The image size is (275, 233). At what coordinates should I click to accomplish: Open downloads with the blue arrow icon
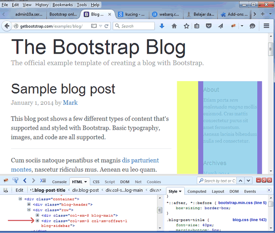[x=162, y=26]
